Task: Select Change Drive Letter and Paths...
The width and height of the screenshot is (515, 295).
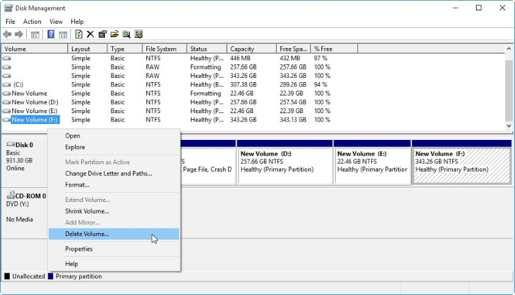Action: pos(113,173)
